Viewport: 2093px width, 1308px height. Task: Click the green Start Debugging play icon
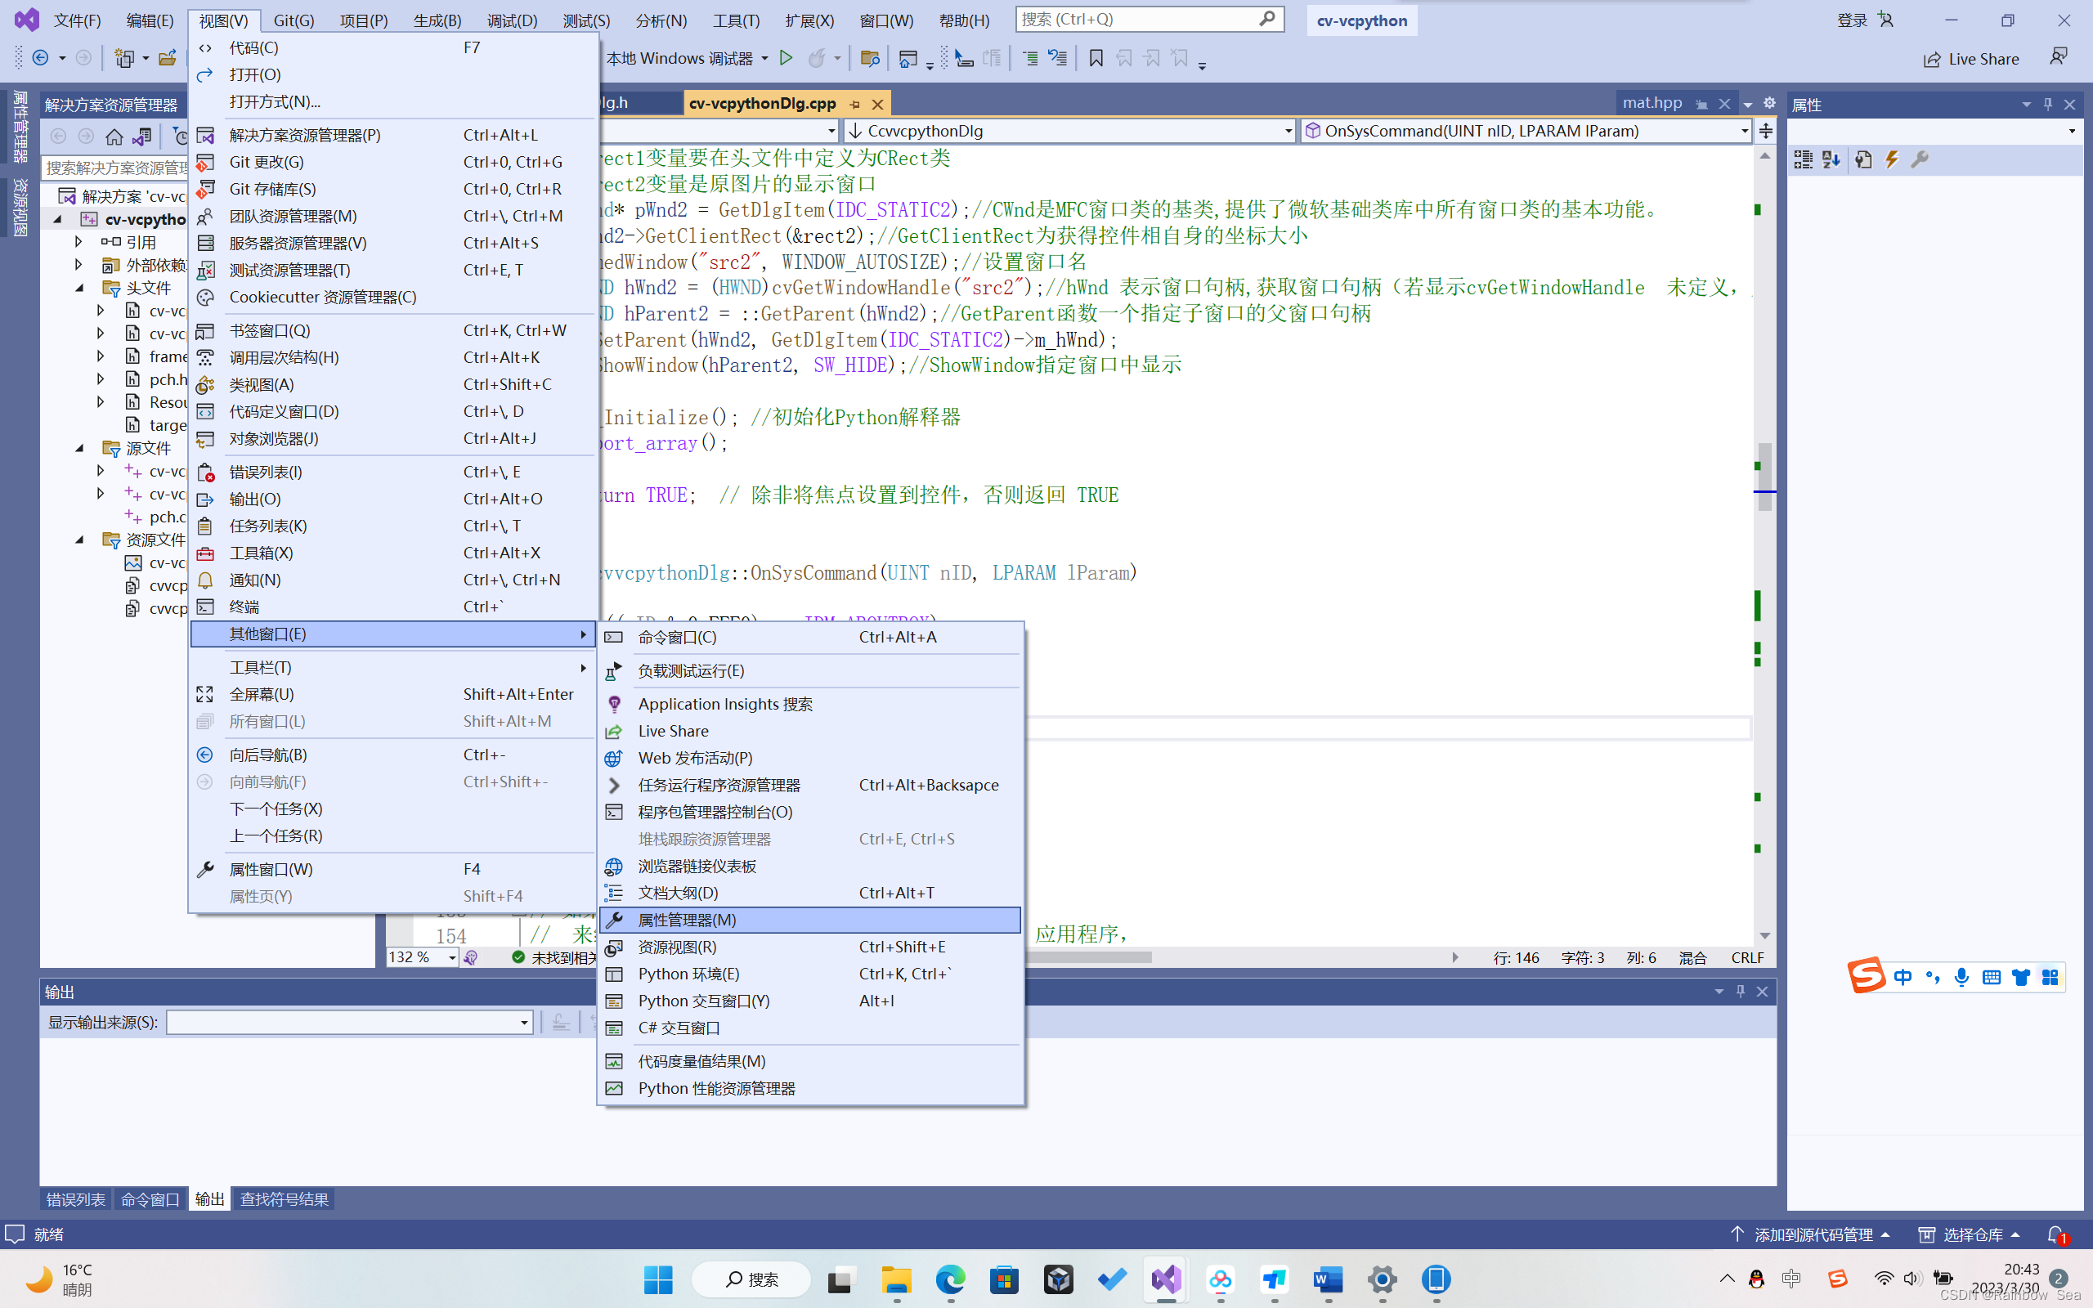pos(786,58)
